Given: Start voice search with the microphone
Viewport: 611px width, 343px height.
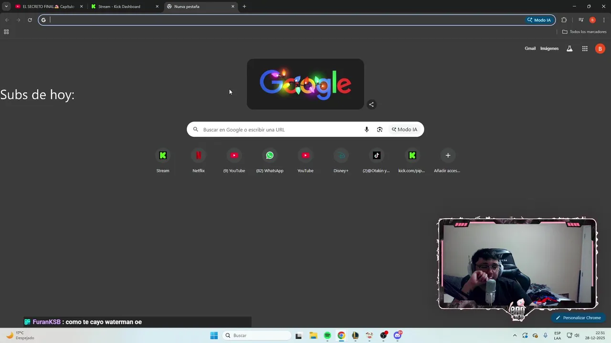Looking at the screenshot, I should 367,130.
